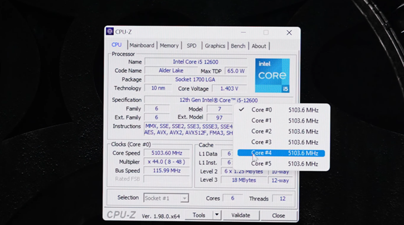
Task: Click the Tools button
Action: pyautogui.click(x=199, y=215)
